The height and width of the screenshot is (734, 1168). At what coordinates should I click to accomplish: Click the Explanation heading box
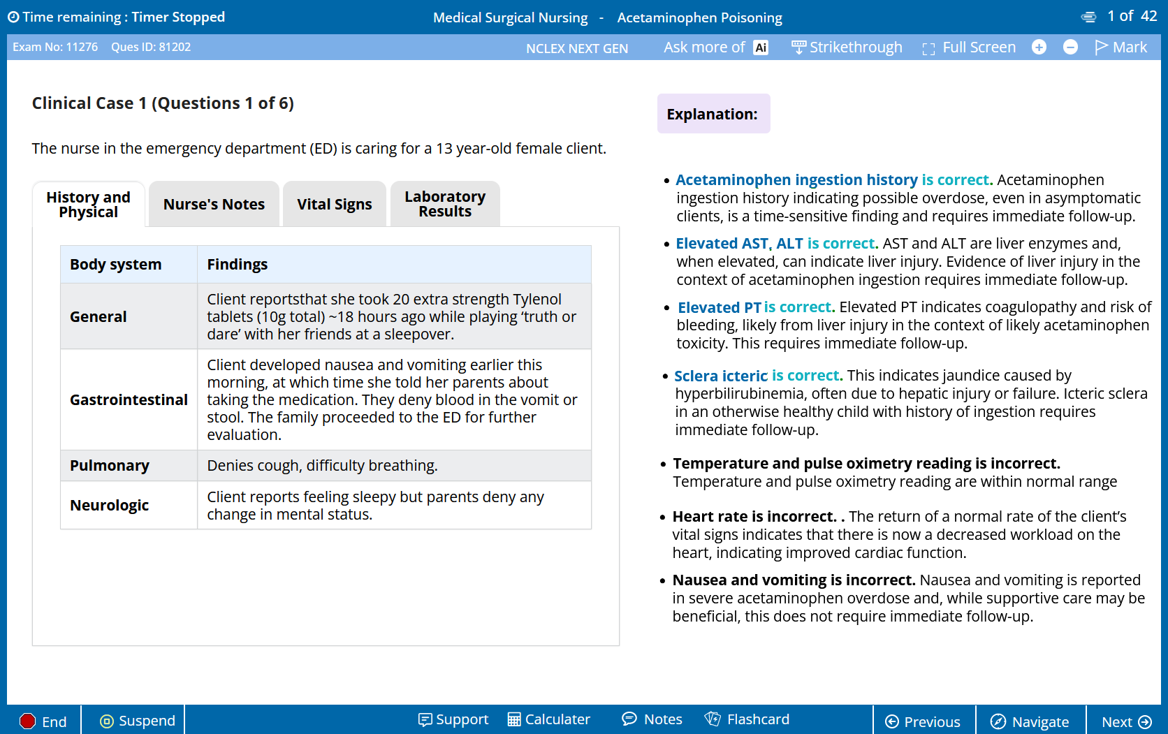pos(713,114)
